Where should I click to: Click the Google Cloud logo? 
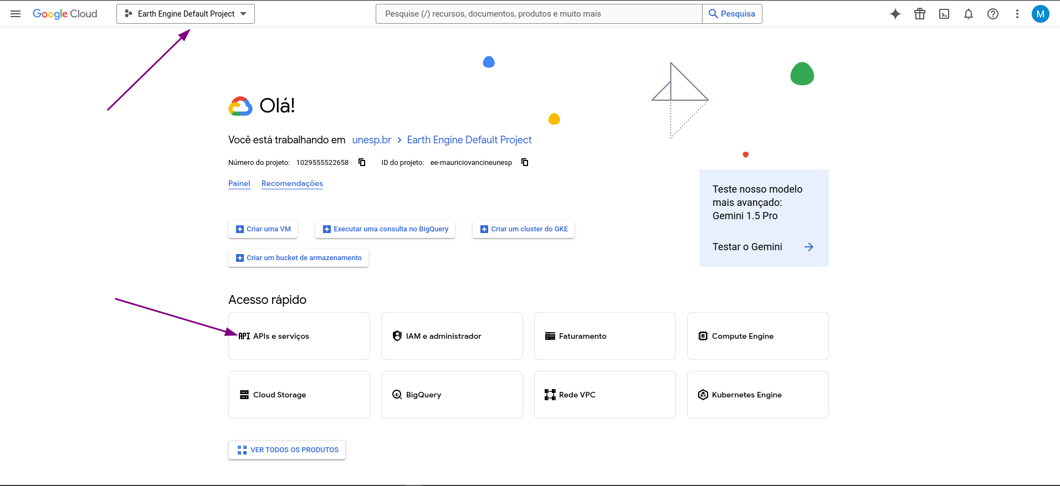coord(65,14)
